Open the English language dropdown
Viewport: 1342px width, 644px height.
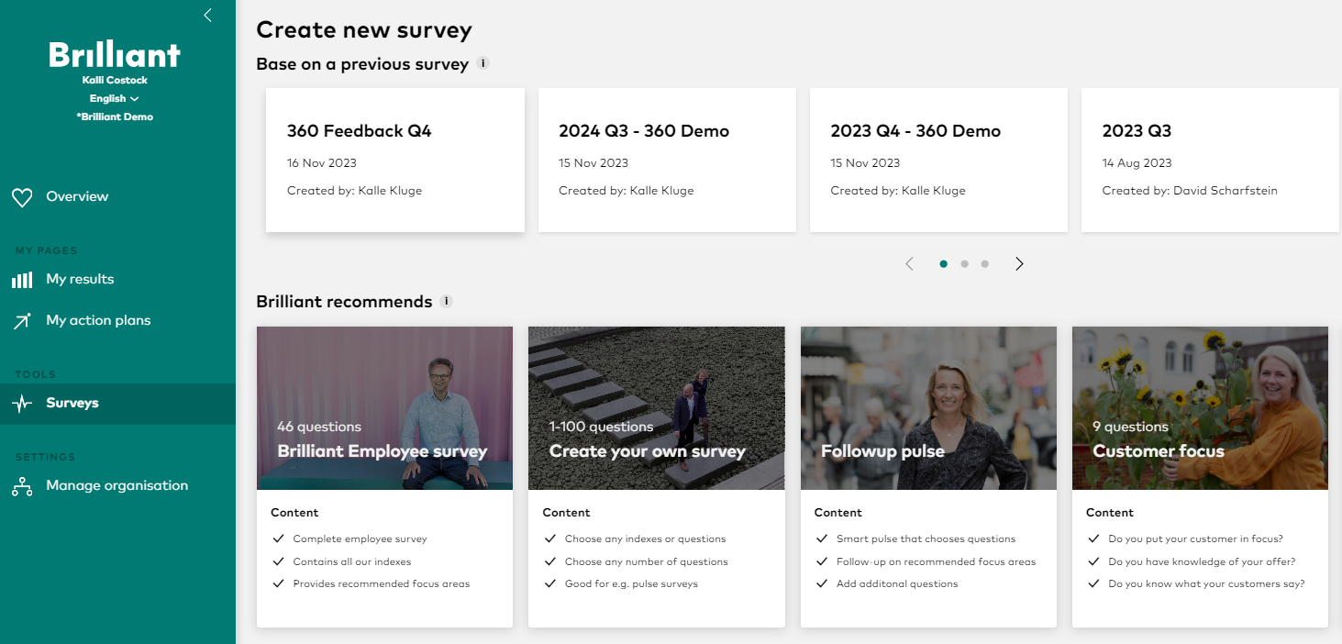[114, 98]
